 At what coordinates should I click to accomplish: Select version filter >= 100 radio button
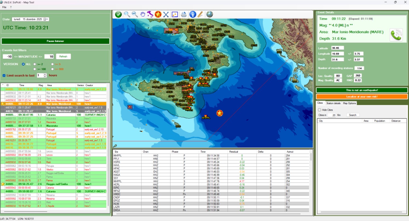pos(35,69)
